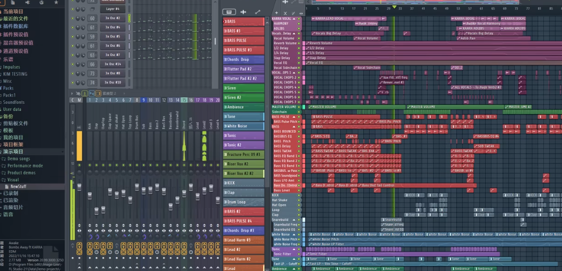Click the globe icon in browser header
Image resolution: width=562 pixels, height=271 pixels.
41,3
